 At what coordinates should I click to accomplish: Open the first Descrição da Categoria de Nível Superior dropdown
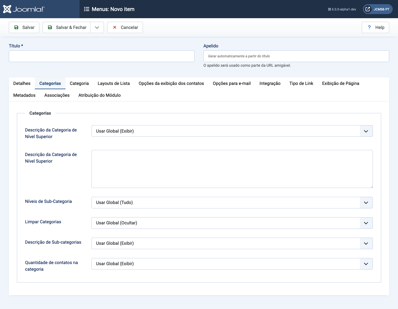point(232,131)
